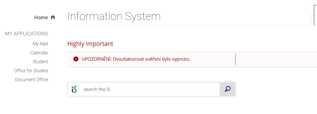Click the empty alert area right of the divider
This screenshot has width=317, height=114.
point(276,59)
